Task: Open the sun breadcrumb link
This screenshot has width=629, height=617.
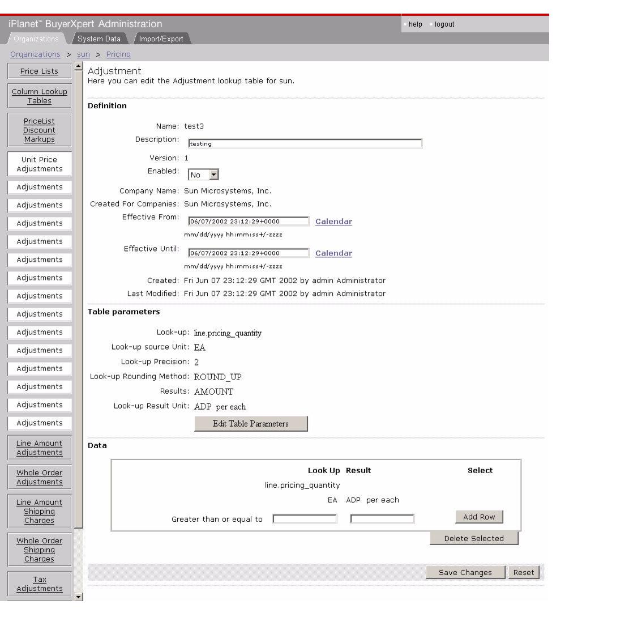Action: (x=83, y=54)
